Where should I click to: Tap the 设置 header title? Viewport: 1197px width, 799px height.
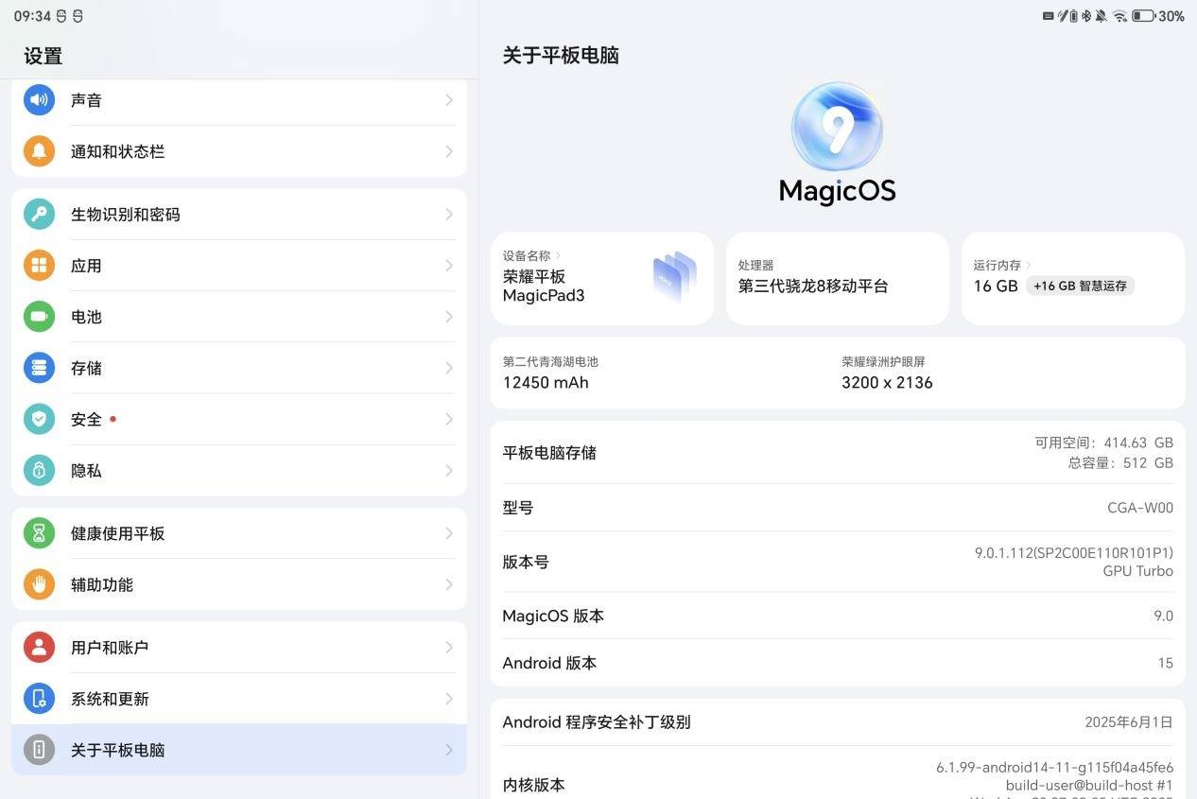(43, 56)
